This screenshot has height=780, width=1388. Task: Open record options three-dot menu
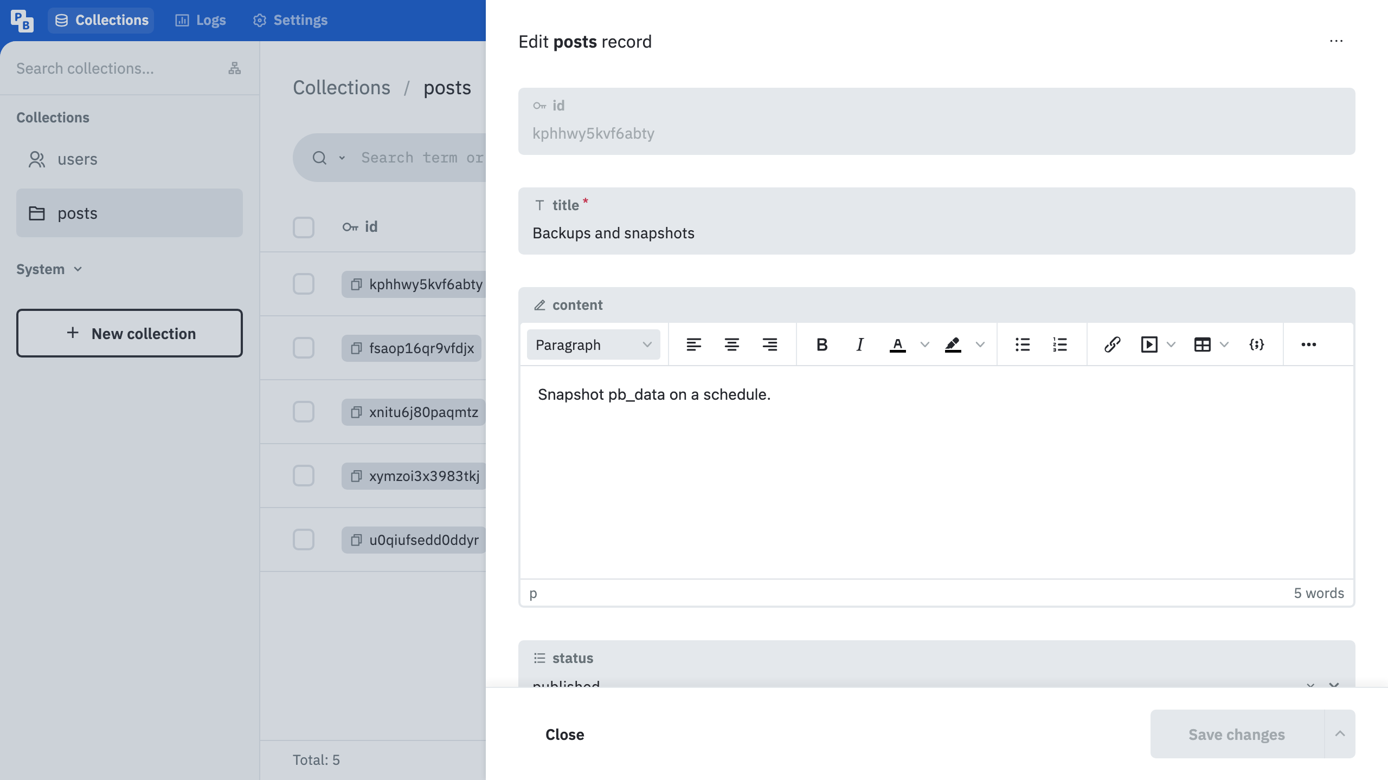[1336, 41]
